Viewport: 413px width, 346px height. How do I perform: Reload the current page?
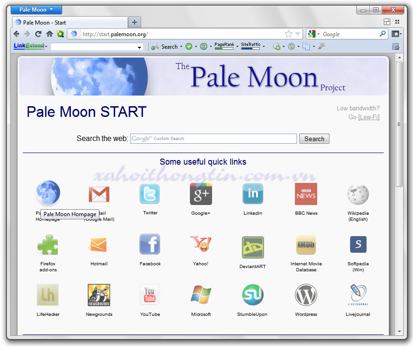coord(38,34)
